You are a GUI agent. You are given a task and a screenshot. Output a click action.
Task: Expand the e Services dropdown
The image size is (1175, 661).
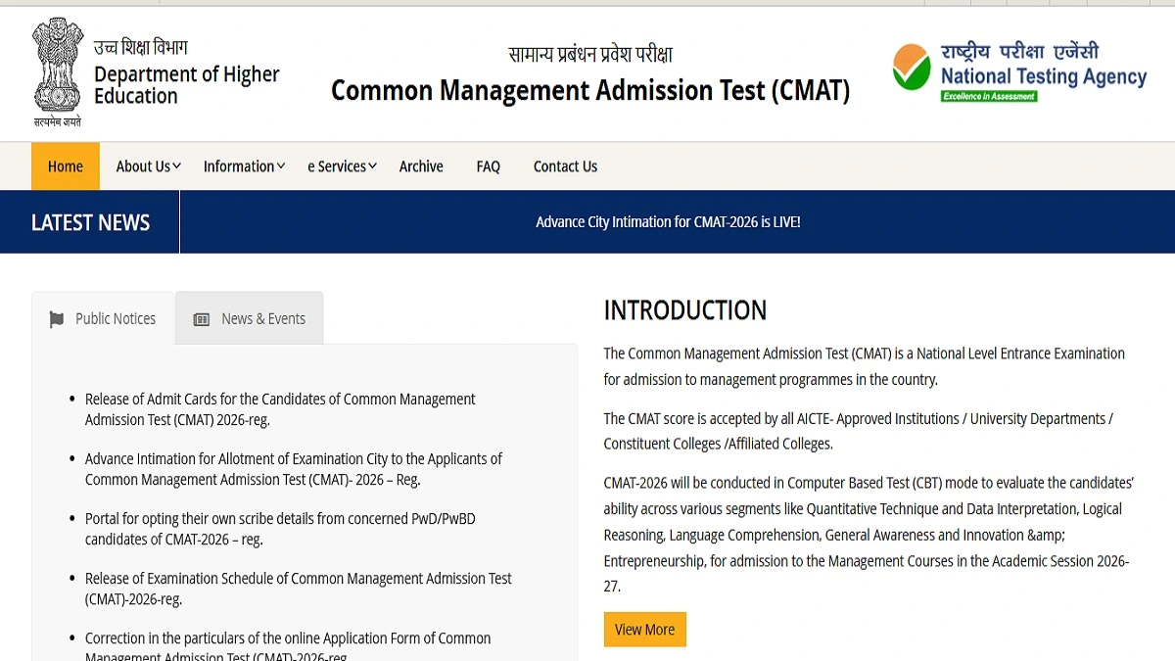click(x=340, y=166)
